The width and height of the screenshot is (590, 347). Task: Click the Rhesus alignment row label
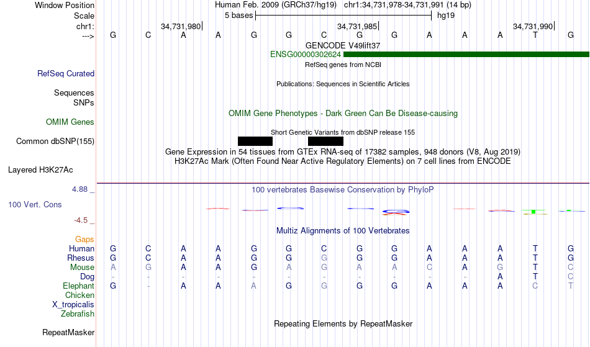pos(81,258)
